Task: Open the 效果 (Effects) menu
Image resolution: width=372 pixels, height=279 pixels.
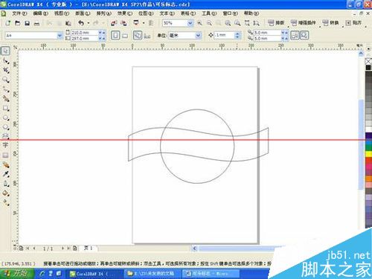Action: 125,13
